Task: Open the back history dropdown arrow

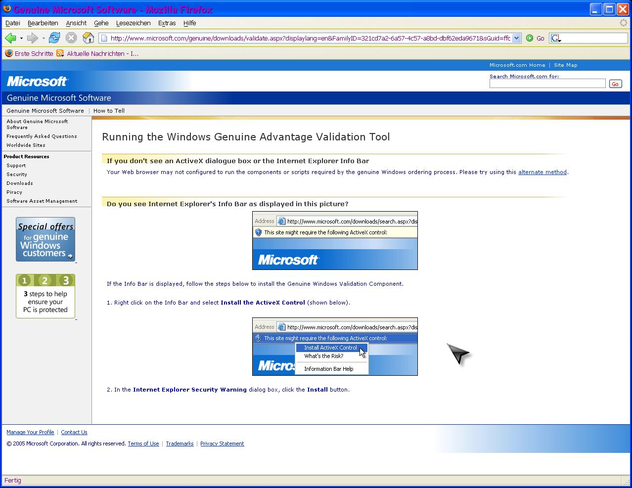Action: tap(21, 39)
